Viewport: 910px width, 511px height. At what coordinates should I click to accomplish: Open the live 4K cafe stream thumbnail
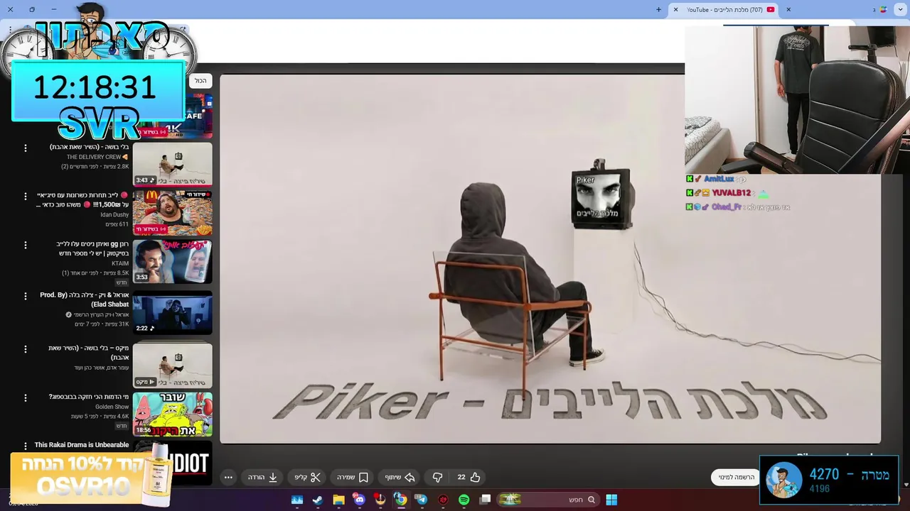coord(192,117)
